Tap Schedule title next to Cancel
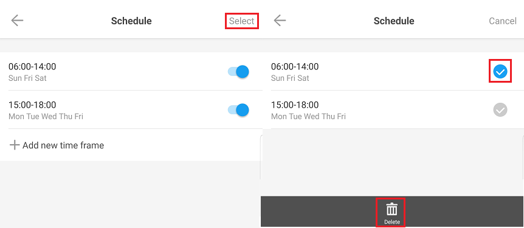Viewport: 524px width, 228px height. [x=394, y=21]
